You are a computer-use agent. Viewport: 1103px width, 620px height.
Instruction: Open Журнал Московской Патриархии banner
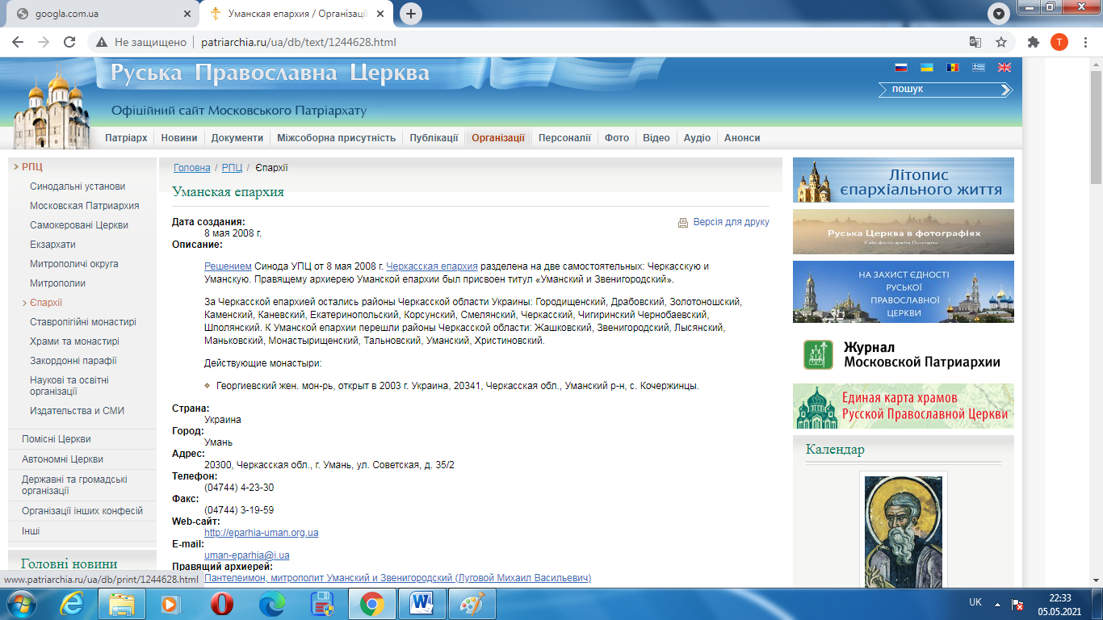pos(904,354)
